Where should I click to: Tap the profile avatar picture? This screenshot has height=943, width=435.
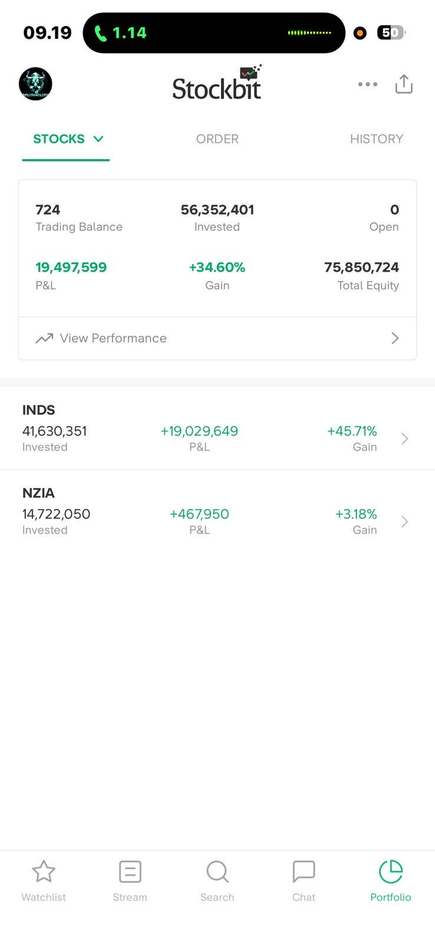coord(35,84)
